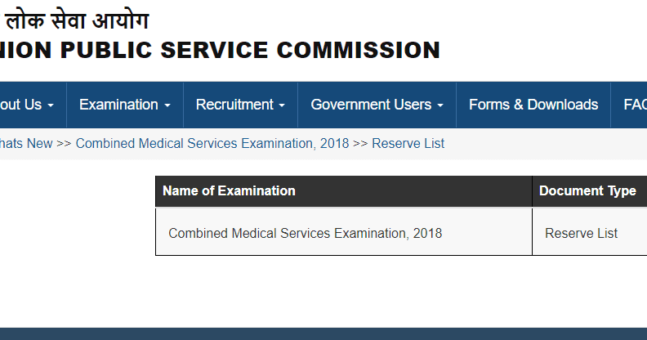Click the Name of Examination column header

pyautogui.click(x=230, y=191)
